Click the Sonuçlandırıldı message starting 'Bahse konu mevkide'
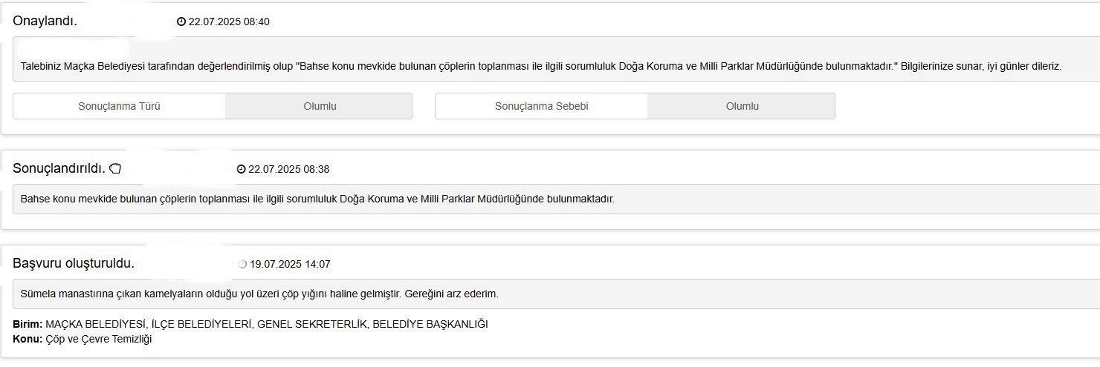Screen dimensions: 1100x367 [317, 199]
